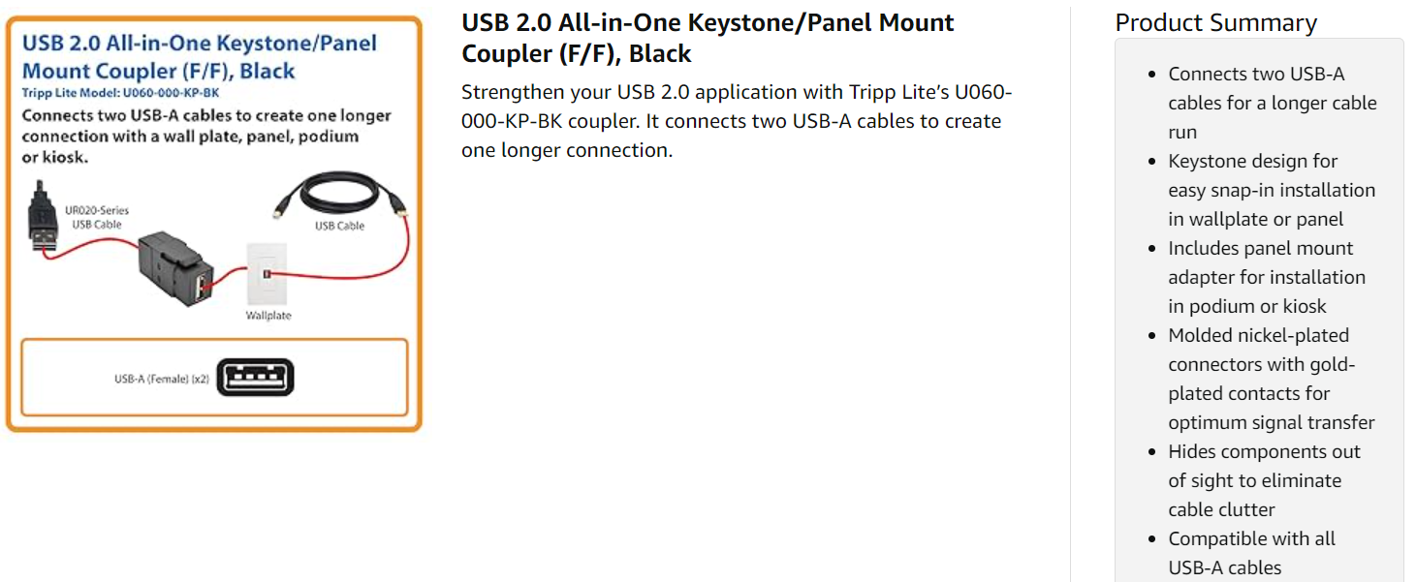Select the "Compatible with all USB-A cables" bullet
The image size is (1416, 582).
[x=1251, y=553]
